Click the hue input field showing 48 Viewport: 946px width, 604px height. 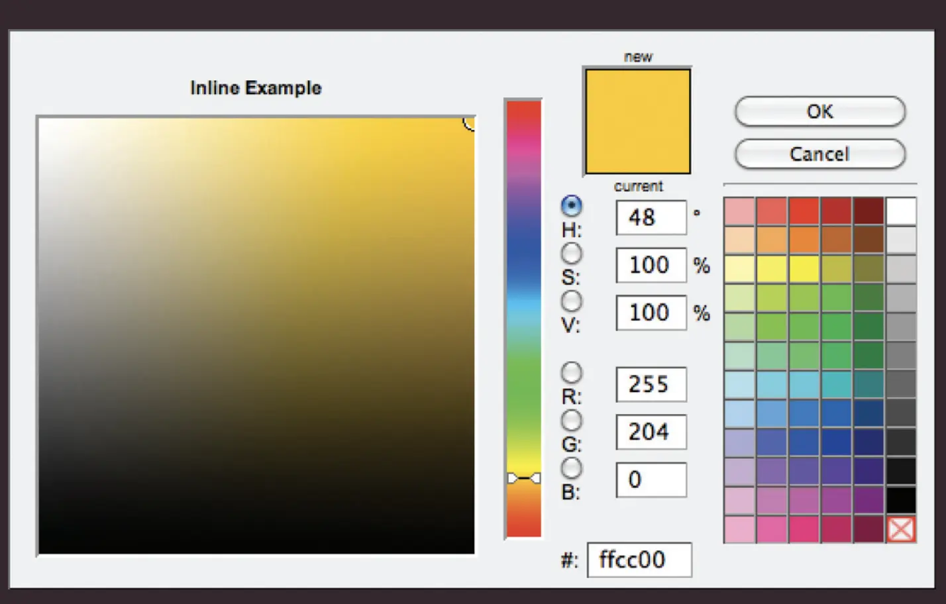click(651, 217)
